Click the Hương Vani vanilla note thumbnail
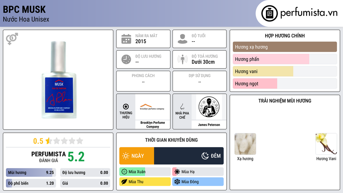This screenshot has height=193, width=343. pos(326,144)
